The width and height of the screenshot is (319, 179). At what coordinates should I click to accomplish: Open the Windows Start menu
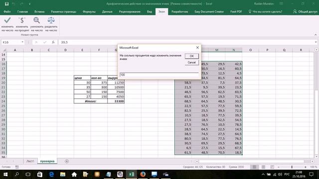[5, 175]
